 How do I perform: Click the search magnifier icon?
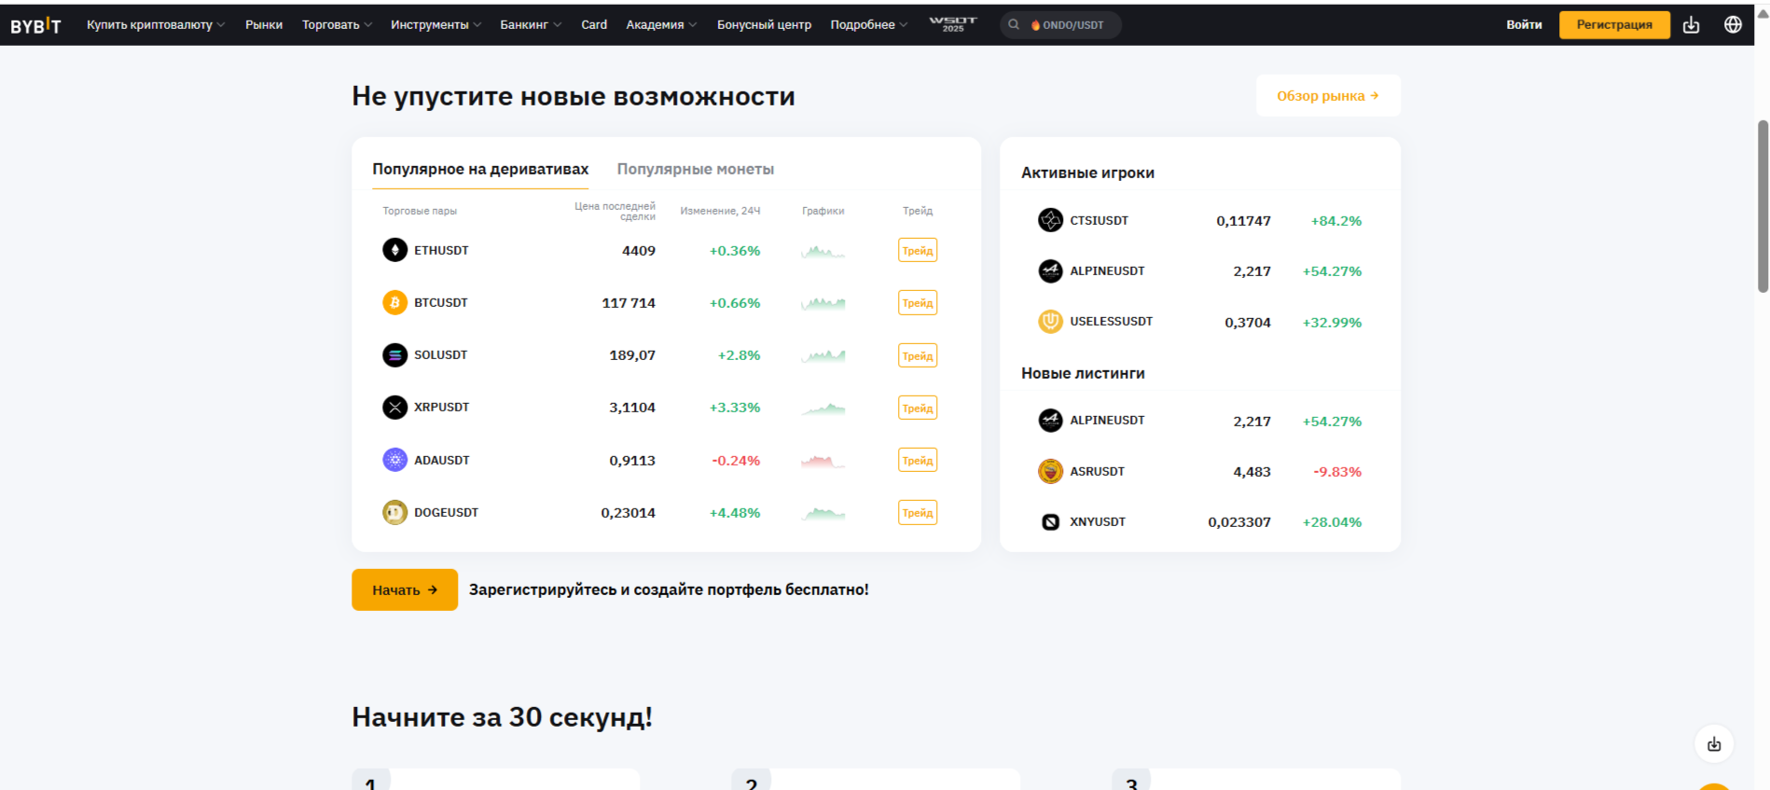pos(1014,25)
